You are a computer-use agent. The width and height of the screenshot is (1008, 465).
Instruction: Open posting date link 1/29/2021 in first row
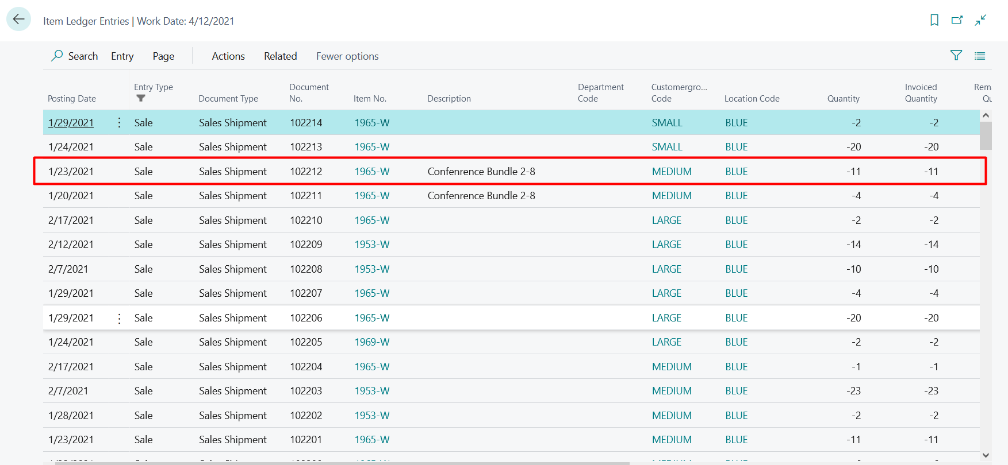click(x=71, y=123)
